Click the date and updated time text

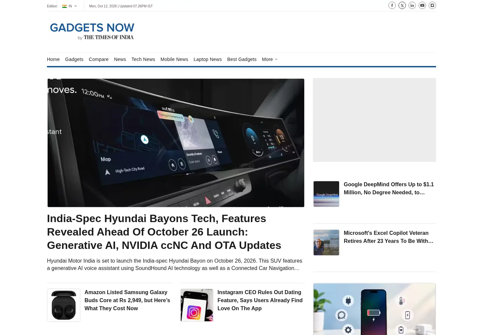click(x=121, y=6)
